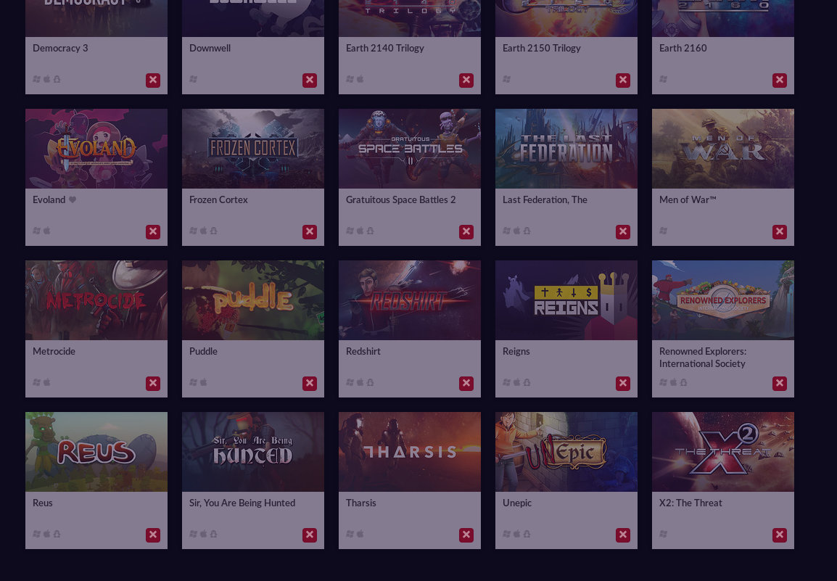Remove Gratuitous Space Battles 2 via X
Image resolution: width=837 pixels, height=581 pixels.
(466, 232)
